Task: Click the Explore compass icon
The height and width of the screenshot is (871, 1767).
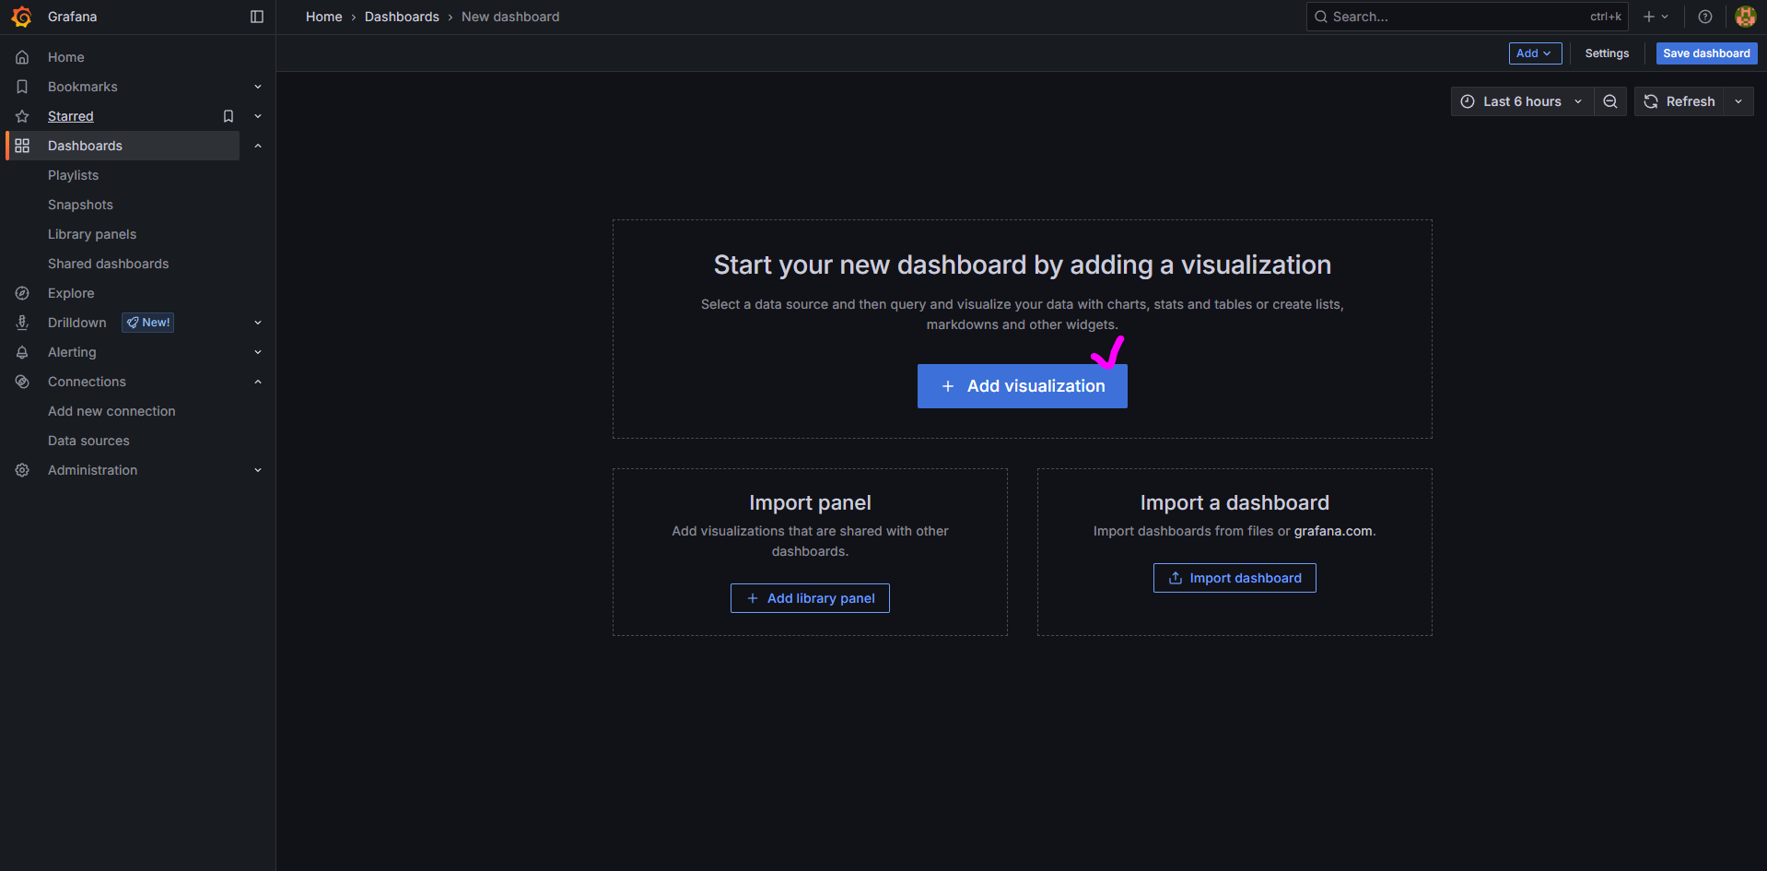Action: point(22,293)
